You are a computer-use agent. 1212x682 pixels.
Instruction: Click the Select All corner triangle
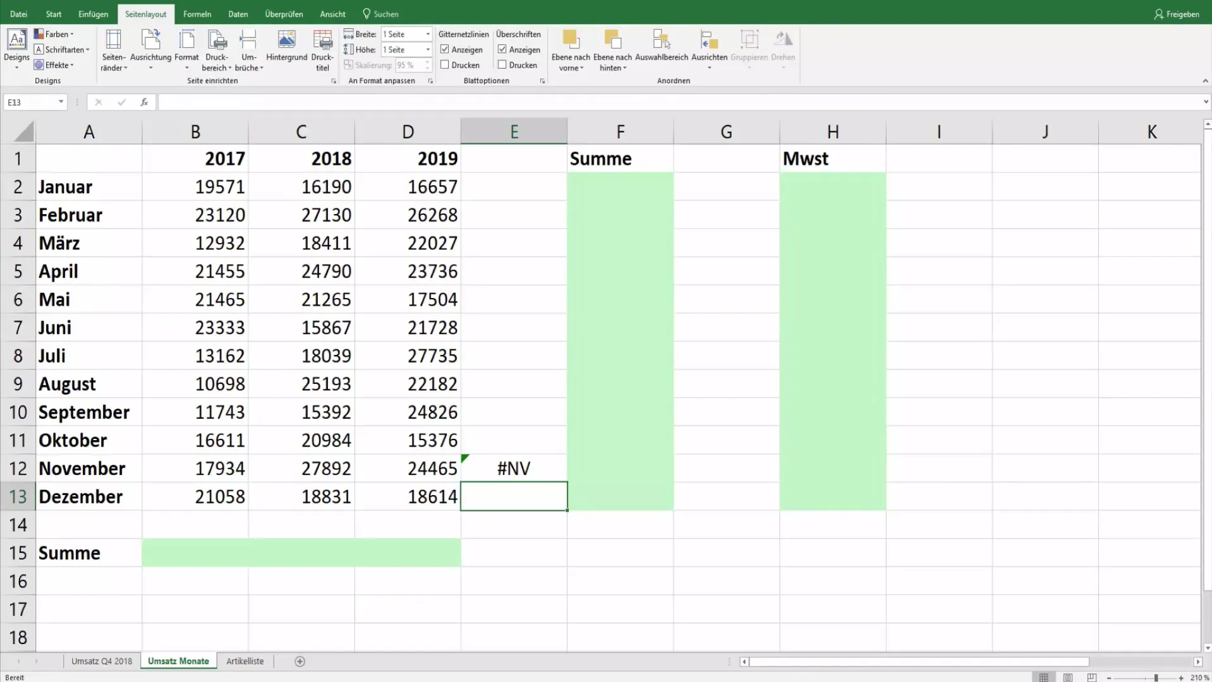[23, 131]
